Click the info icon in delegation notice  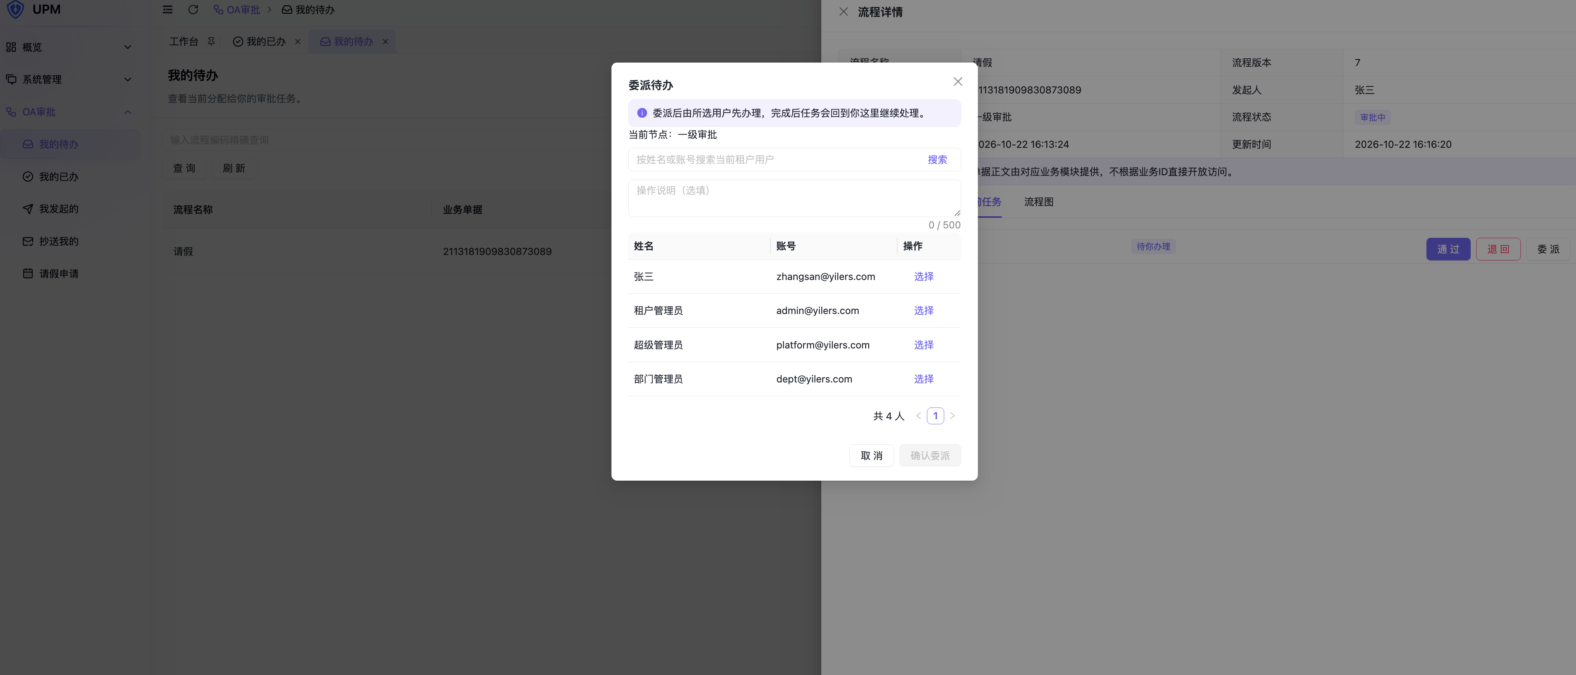[x=642, y=113]
